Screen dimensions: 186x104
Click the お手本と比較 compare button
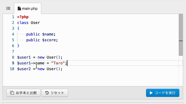(x=23, y=93)
